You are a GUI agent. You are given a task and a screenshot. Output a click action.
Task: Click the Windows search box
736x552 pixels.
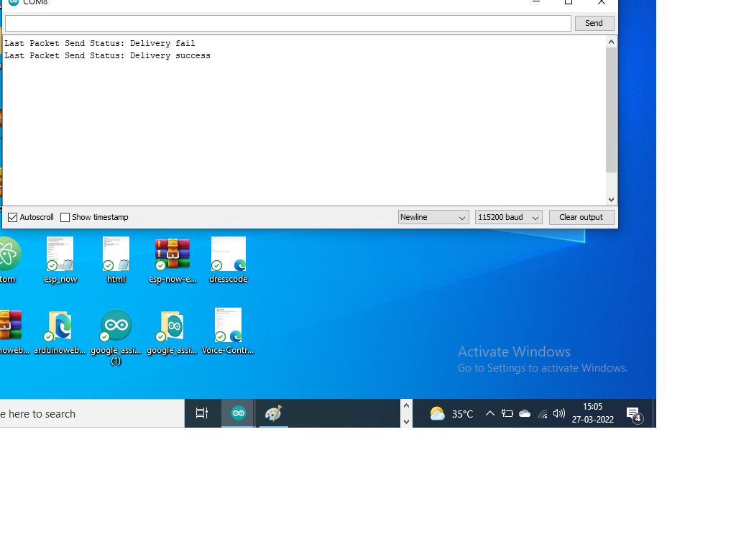coord(92,413)
